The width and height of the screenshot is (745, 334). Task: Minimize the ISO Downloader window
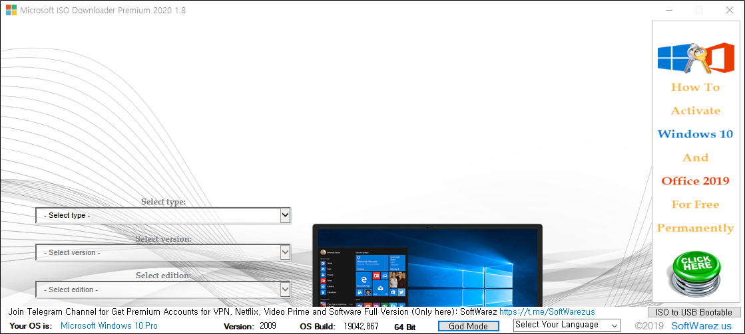pos(669,10)
